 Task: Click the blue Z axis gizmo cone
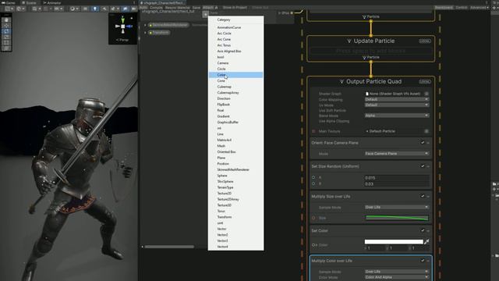129,27
